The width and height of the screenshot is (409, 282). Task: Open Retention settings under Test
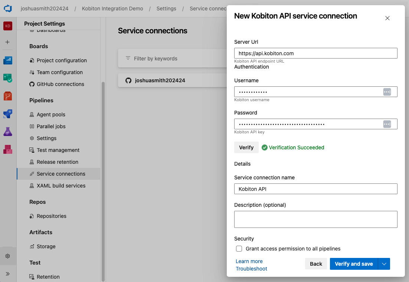pyautogui.click(x=59, y=277)
